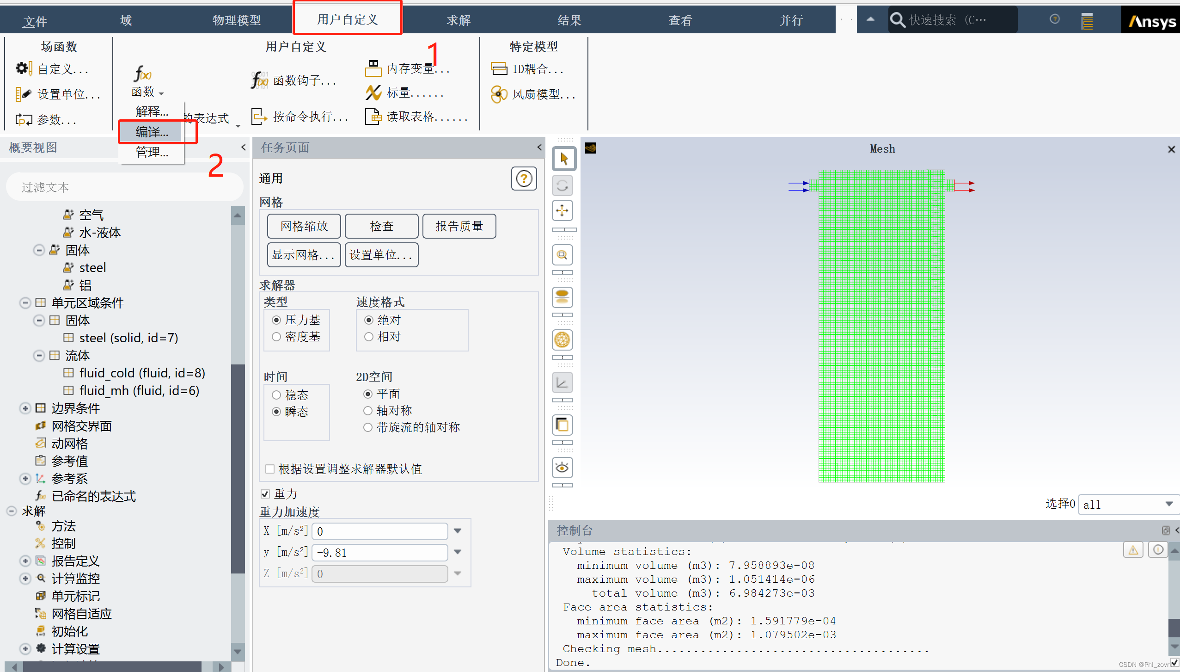Select the pan (translate) view tool
The height and width of the screenshot is (672, 1180).
pyautogui.click(x=562, y=211)
